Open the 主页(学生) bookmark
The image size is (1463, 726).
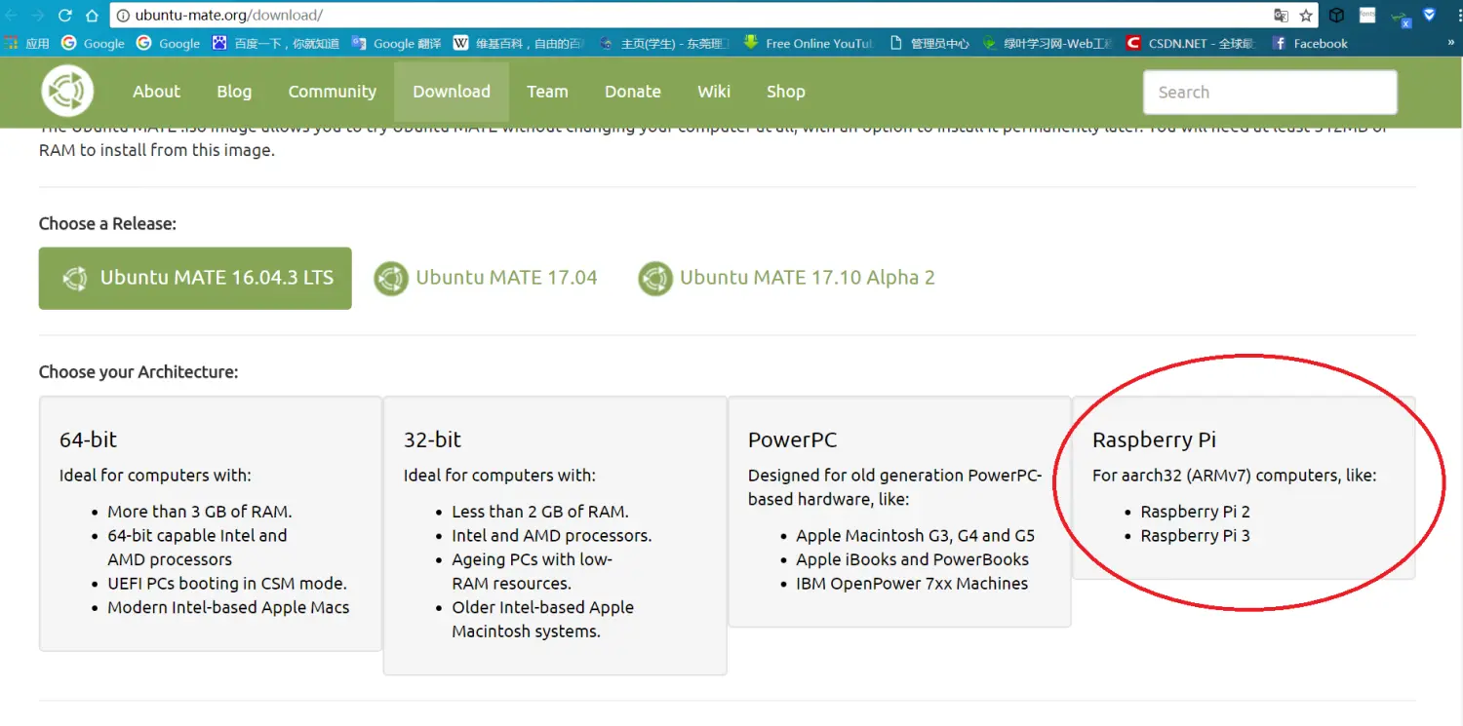tap(663, 43)
